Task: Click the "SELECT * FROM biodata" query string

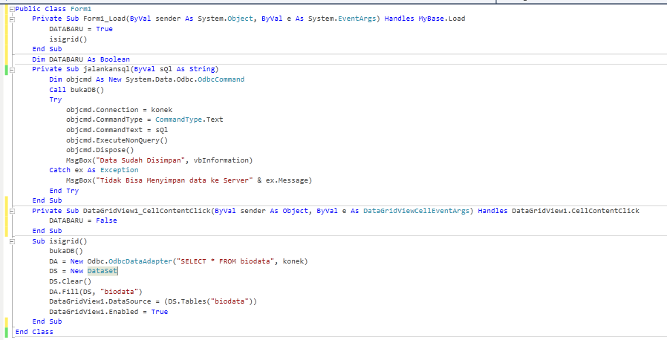Action: point(226,261)
